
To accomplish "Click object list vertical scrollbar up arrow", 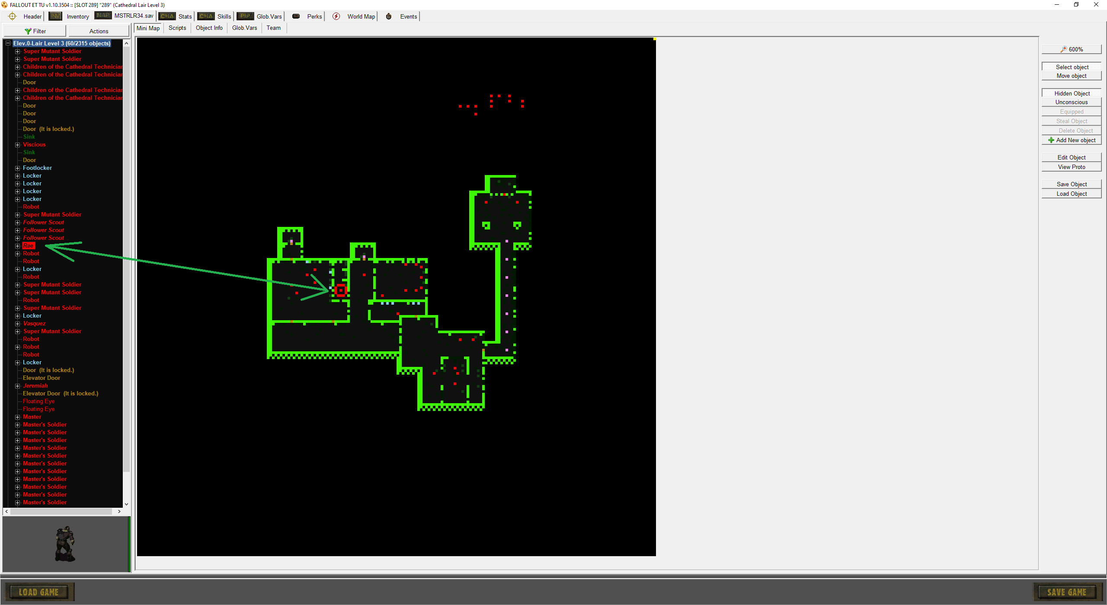I will point(126,43).
